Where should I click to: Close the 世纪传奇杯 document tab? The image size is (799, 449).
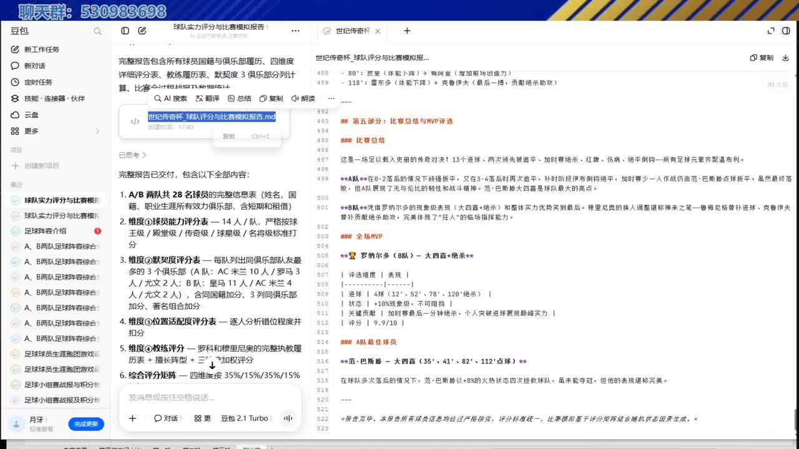click(378, 31)
